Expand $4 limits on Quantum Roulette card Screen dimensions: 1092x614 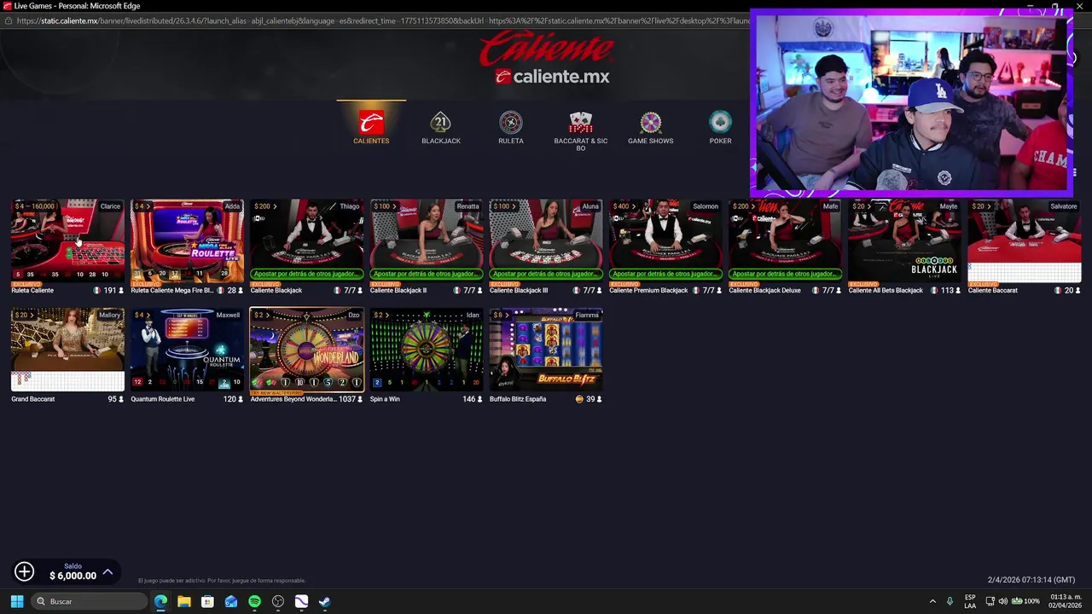tap(142, 316)
